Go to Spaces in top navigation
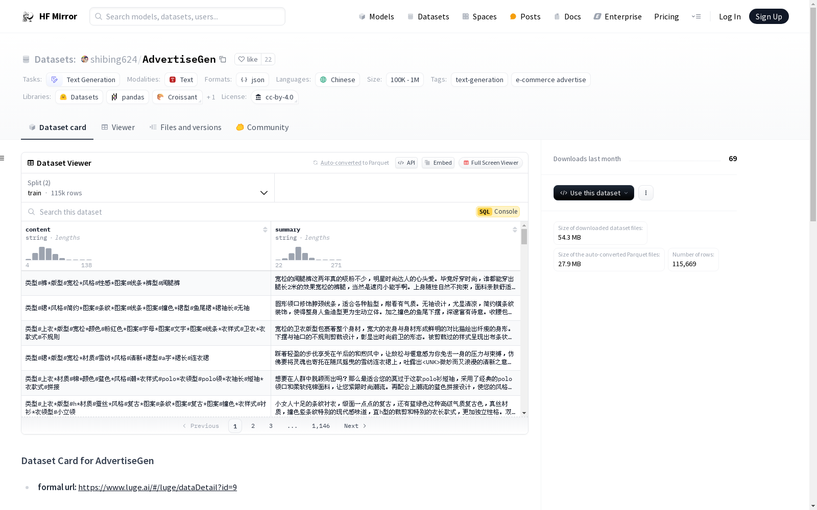 pyautogui.click(x=479, y=16)
